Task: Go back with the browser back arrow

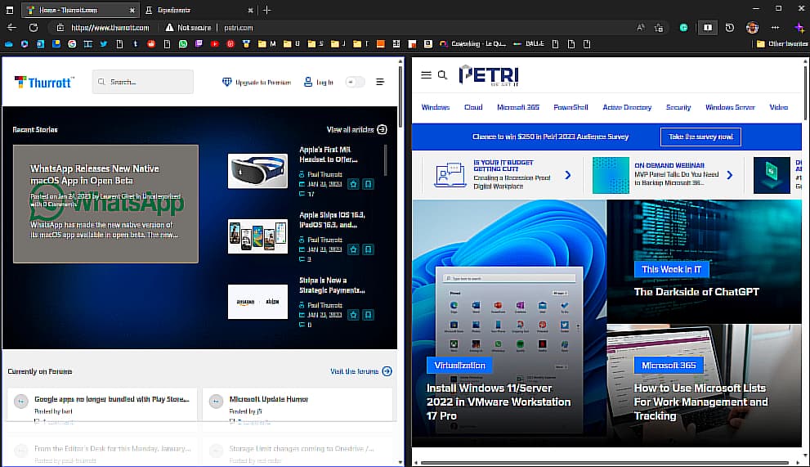Action: click(11, 28)
